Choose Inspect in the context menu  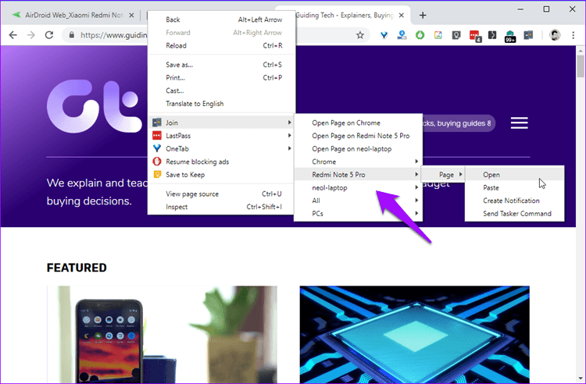[x=222, y=207]
